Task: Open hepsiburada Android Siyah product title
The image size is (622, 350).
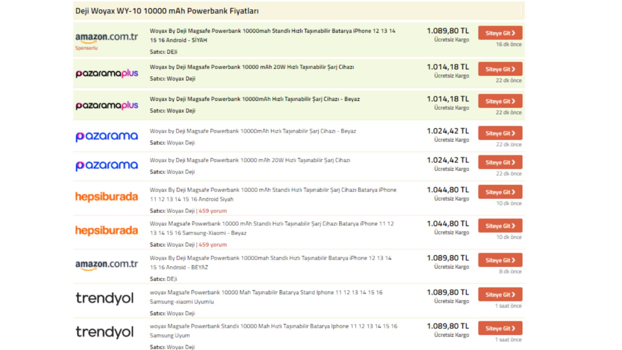Action: point(273,194)
